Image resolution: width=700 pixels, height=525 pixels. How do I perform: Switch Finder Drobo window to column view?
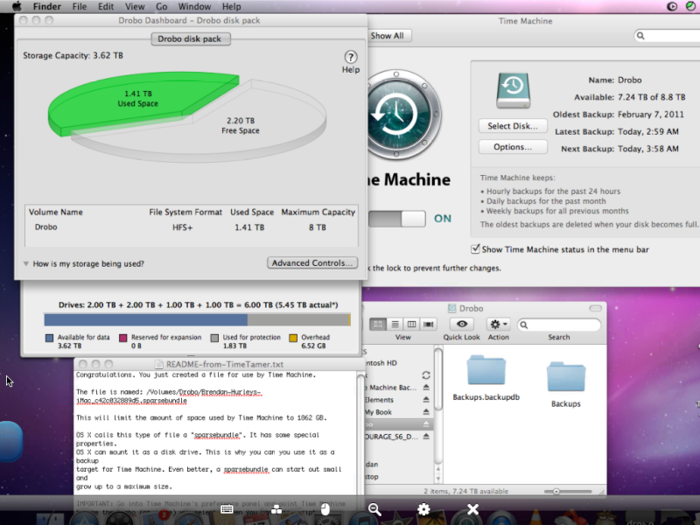pos(411,324)
